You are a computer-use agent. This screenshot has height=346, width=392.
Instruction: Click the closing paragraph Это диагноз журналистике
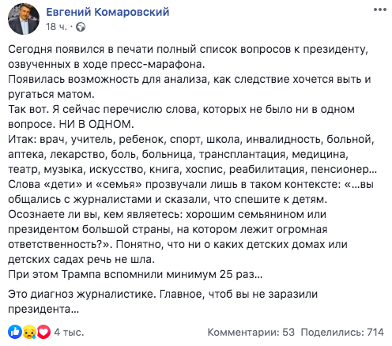point(163,301)
